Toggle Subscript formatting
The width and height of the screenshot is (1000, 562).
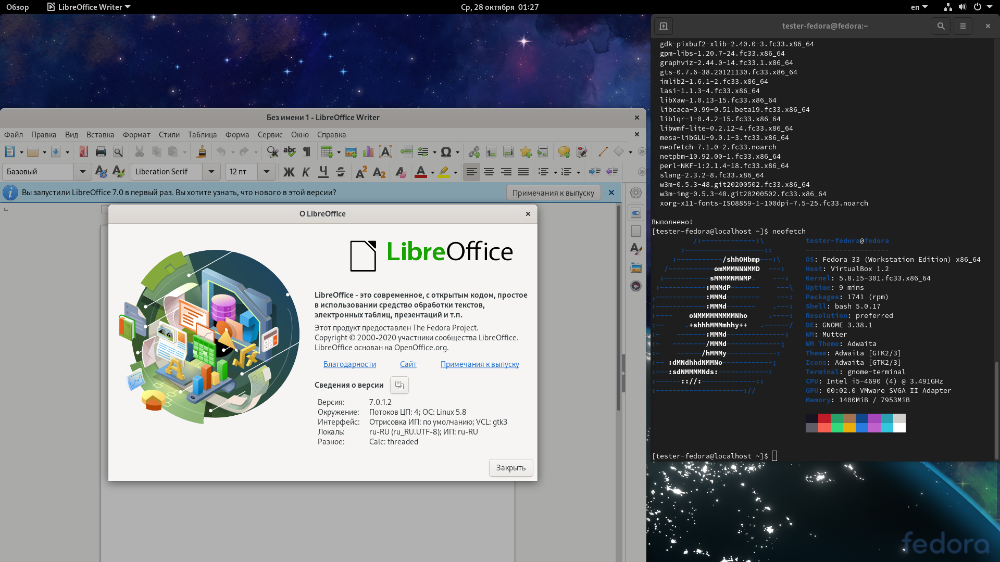[379, 172]
